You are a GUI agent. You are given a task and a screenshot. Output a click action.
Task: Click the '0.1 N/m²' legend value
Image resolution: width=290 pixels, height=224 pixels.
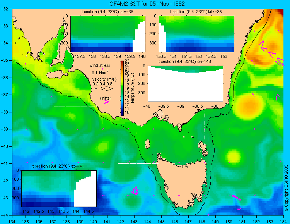(x=100, y=72)
